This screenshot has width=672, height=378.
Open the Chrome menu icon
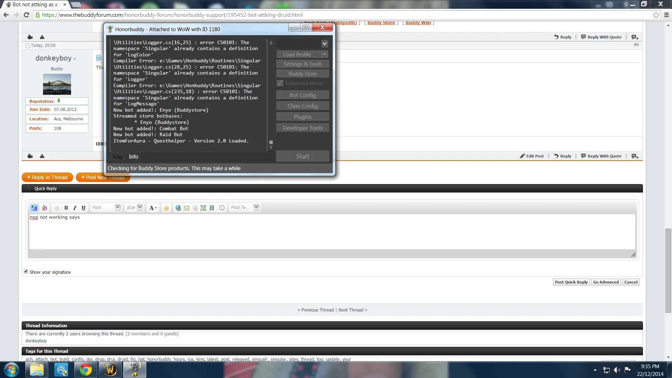point(666,15)
